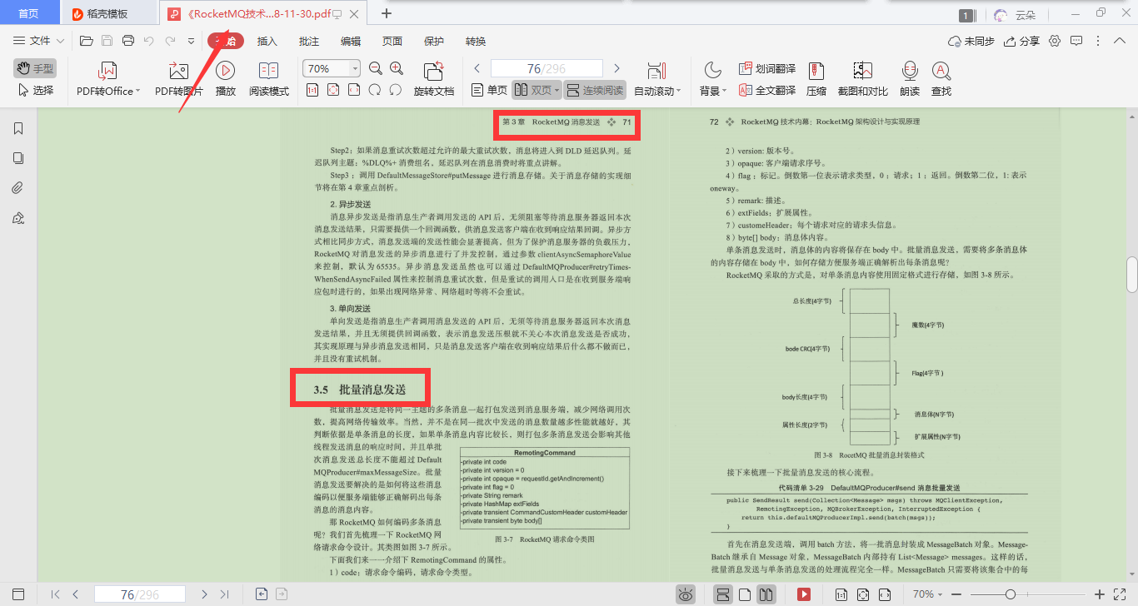Viewport: 1138px width, 606px height.
Task: Switch to the 页面 ribbon tab
Action: (x=392, y=41)
